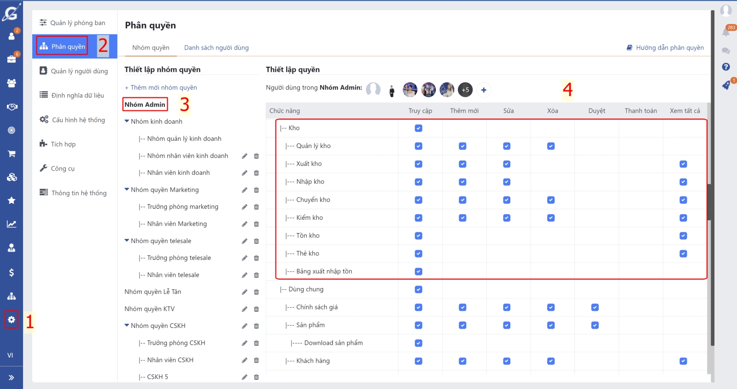Viewport: 737px width, 389px height.
Task: Expand the sidebar with double chevron
Action: click(12, 378)
